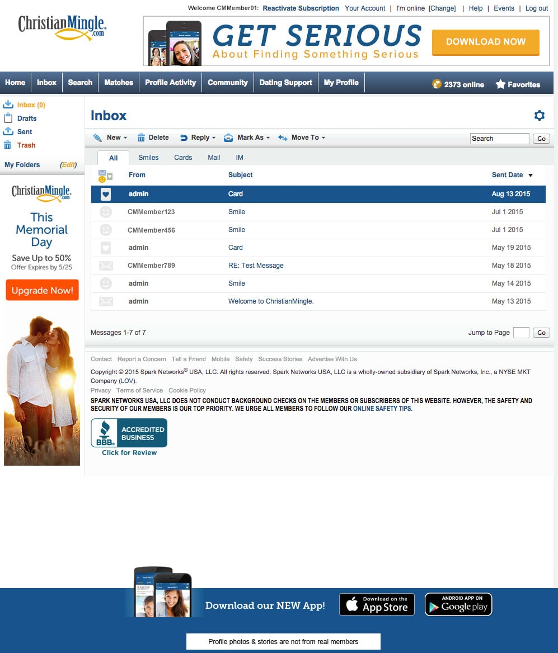558x653 pixels.
Task: Click the Upgrade Now! button
Action: point(42,290)
